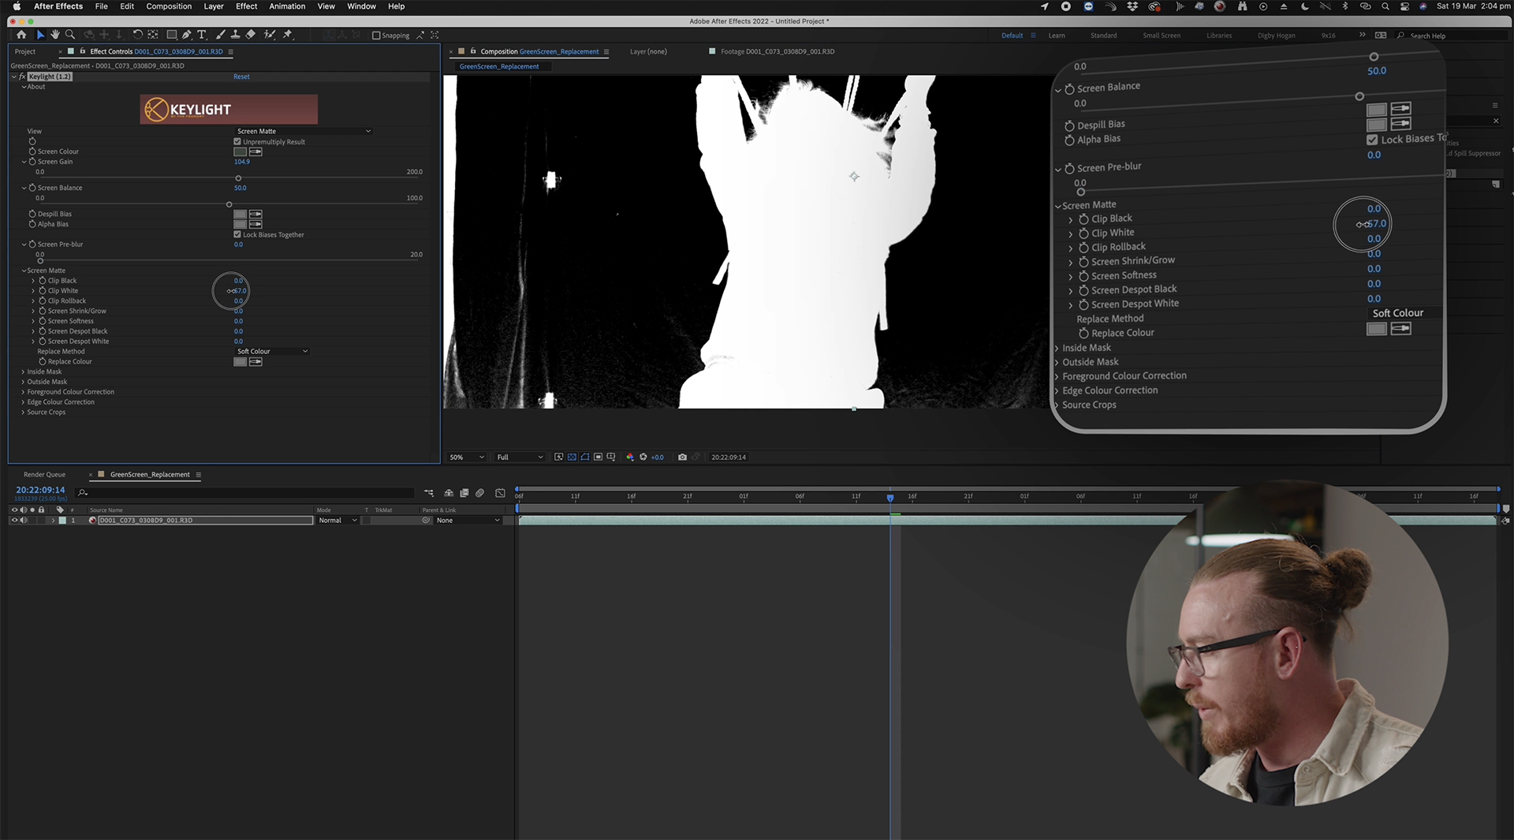Select the Type tool
This screenshot has height=840, width=1514.
click(202, 35)
